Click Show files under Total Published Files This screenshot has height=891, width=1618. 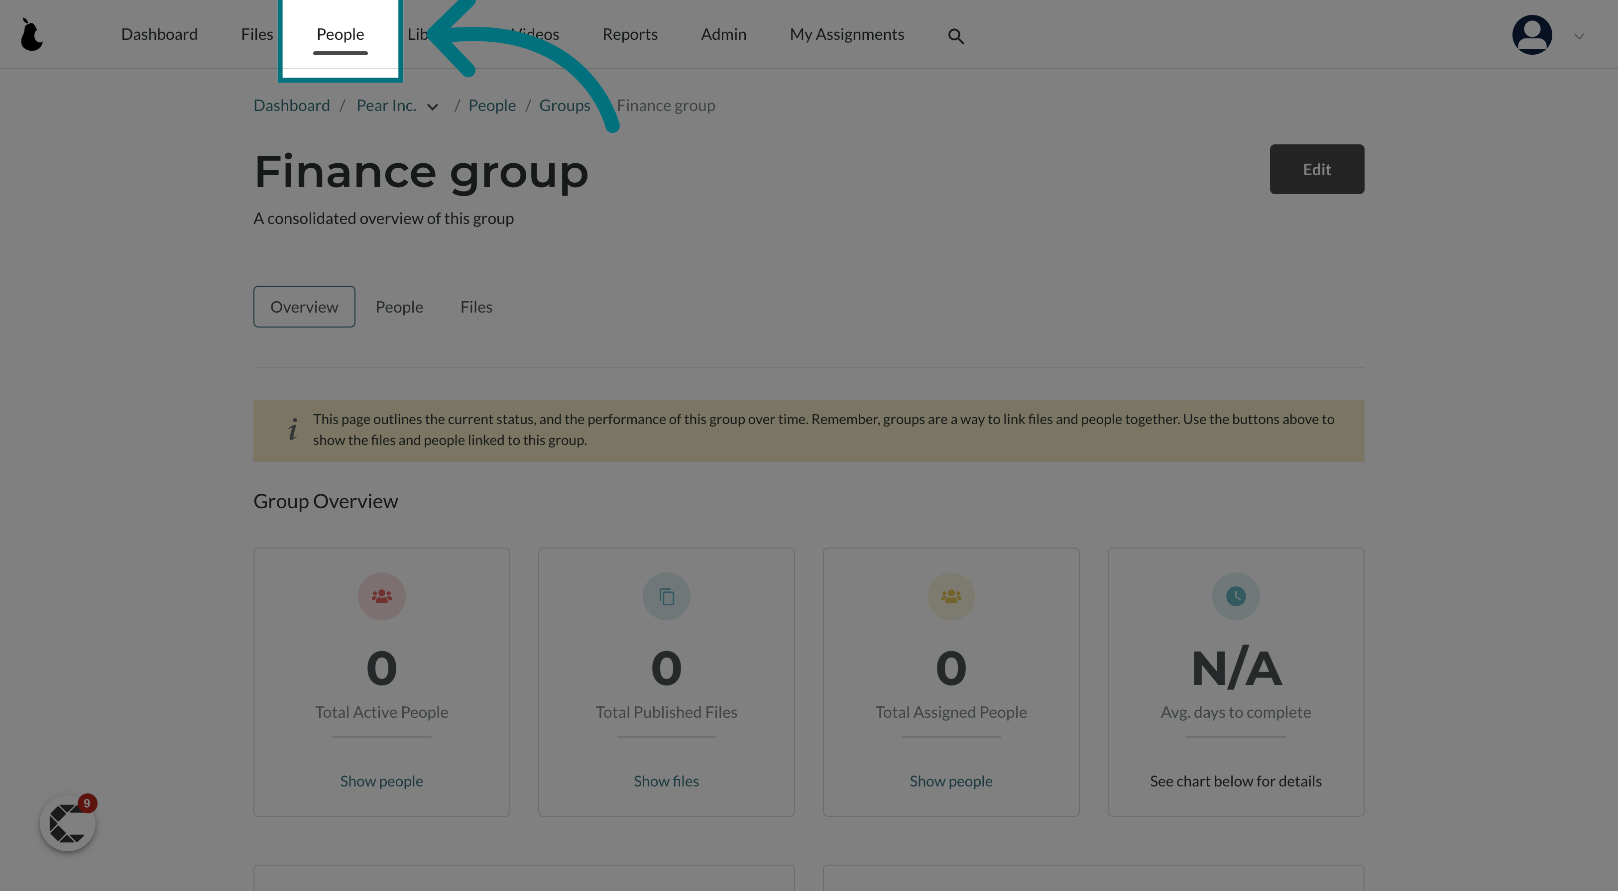pos(666,781)
